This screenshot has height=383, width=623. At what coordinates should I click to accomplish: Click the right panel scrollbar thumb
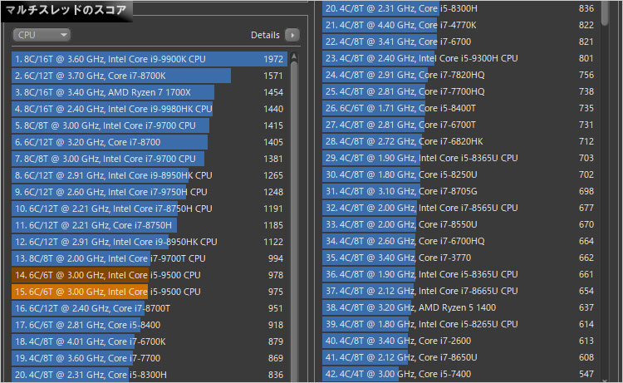(605, 12)
